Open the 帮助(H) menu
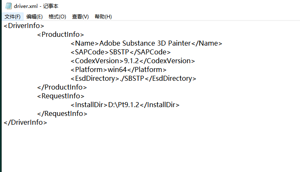Viewport: 300px width, 172px height. 103,17
